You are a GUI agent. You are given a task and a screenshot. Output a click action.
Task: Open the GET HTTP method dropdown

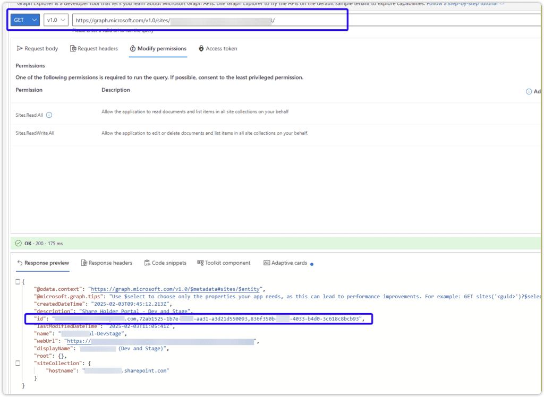[x=25, y=20]
